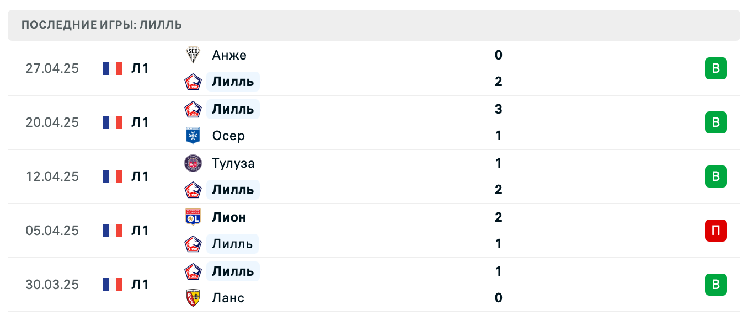Screen dimensions: 748x321
Task: Click the Angers club crest icon
Action: click(193, 55)
